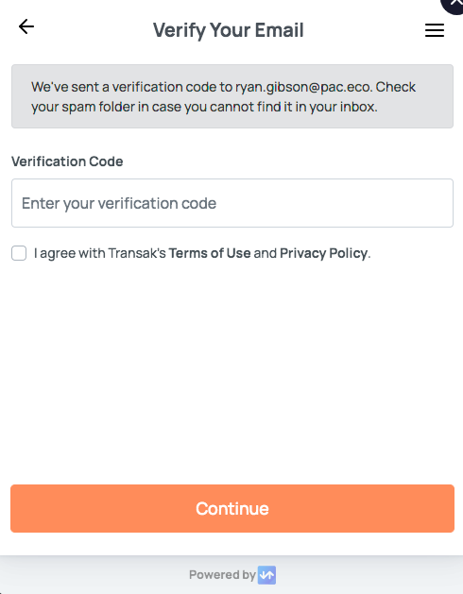This screenshot has width=463, height=594.
Task: Click the "Check your spam folder" sentence
Action: coord(224,97)
